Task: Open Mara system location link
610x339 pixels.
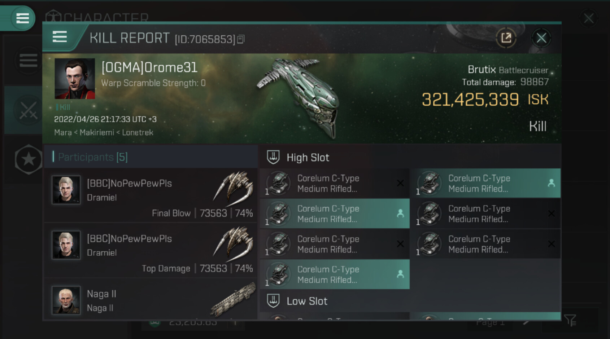Action: 63,133
